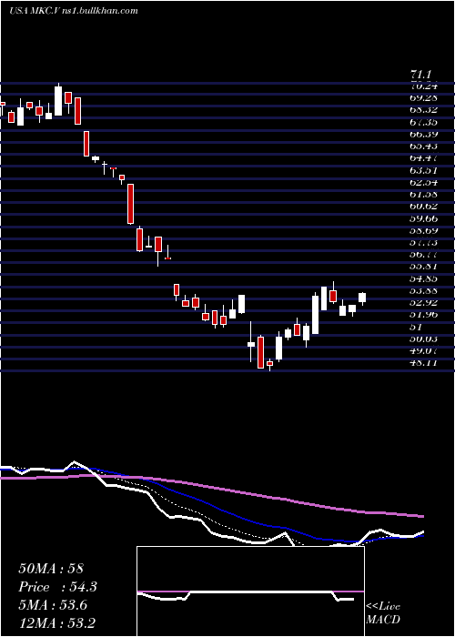
Task: Select the 67.35 price axis label
Action: click(424, 122)
